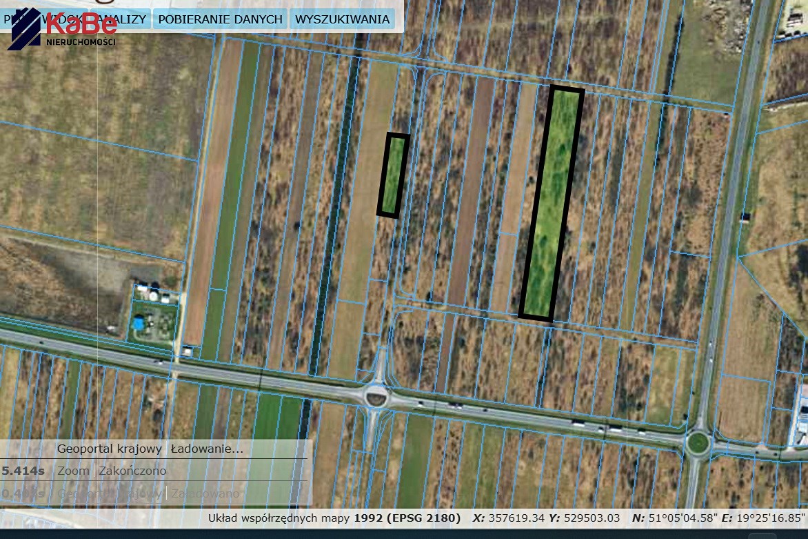Click the E longitude value in status bar
The height and width of the screenshot is (539, 808).
click(770, 518)
